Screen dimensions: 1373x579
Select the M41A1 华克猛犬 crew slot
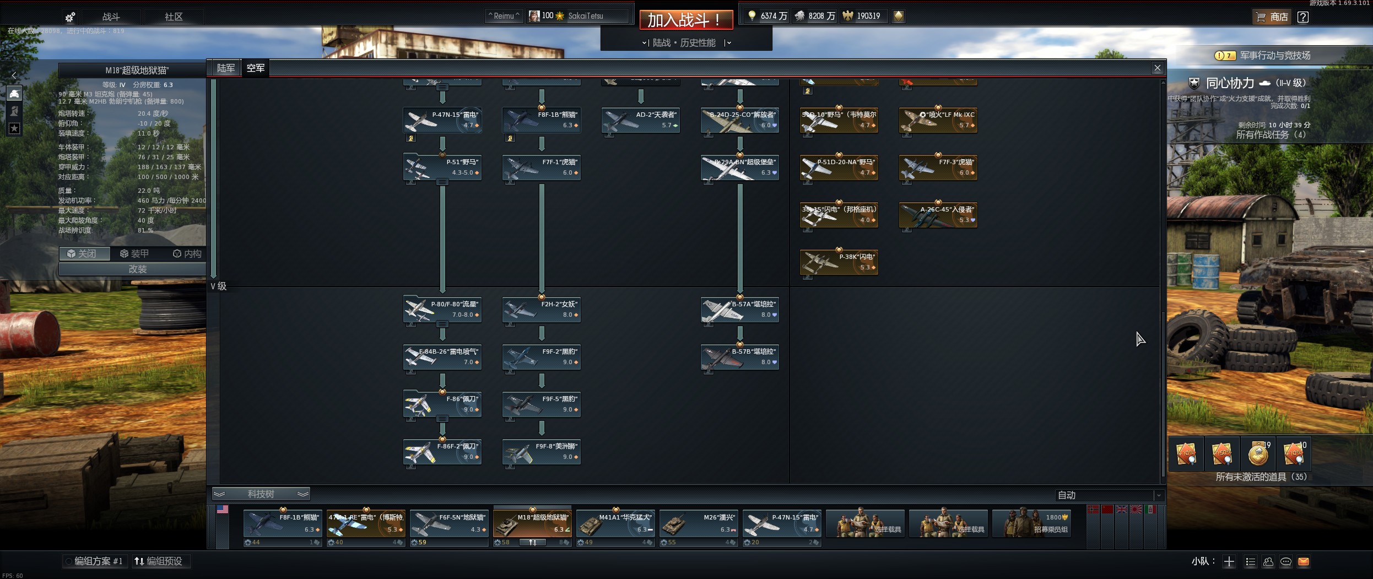[x=615, y=524]
